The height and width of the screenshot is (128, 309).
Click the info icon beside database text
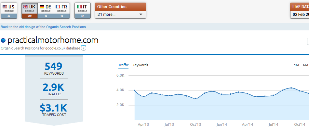pyautogui.click(x=84, y=48)
